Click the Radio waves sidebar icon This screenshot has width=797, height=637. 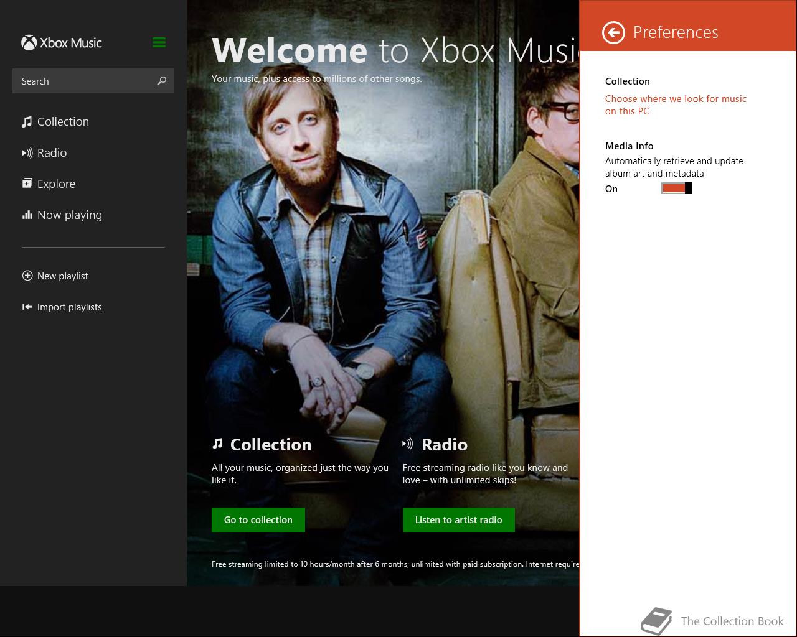click(x=27, y=153)
